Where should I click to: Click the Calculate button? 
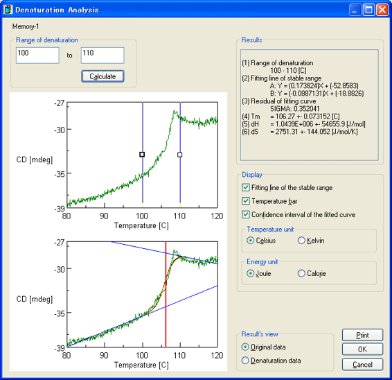click(x=103, y=76)
